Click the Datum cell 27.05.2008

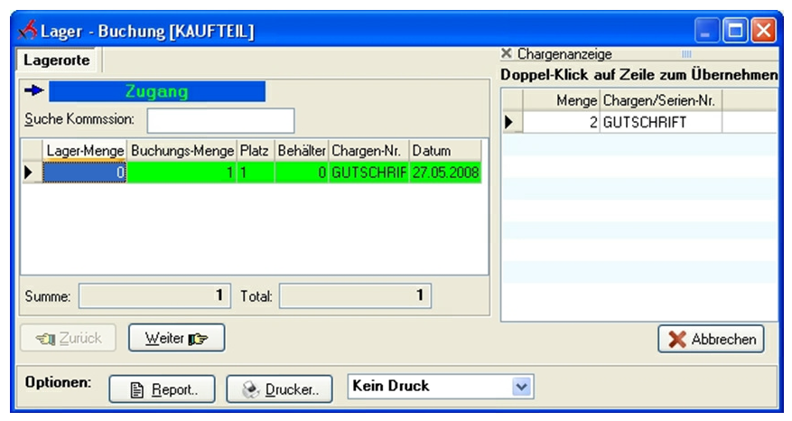[x=444, y=172]
